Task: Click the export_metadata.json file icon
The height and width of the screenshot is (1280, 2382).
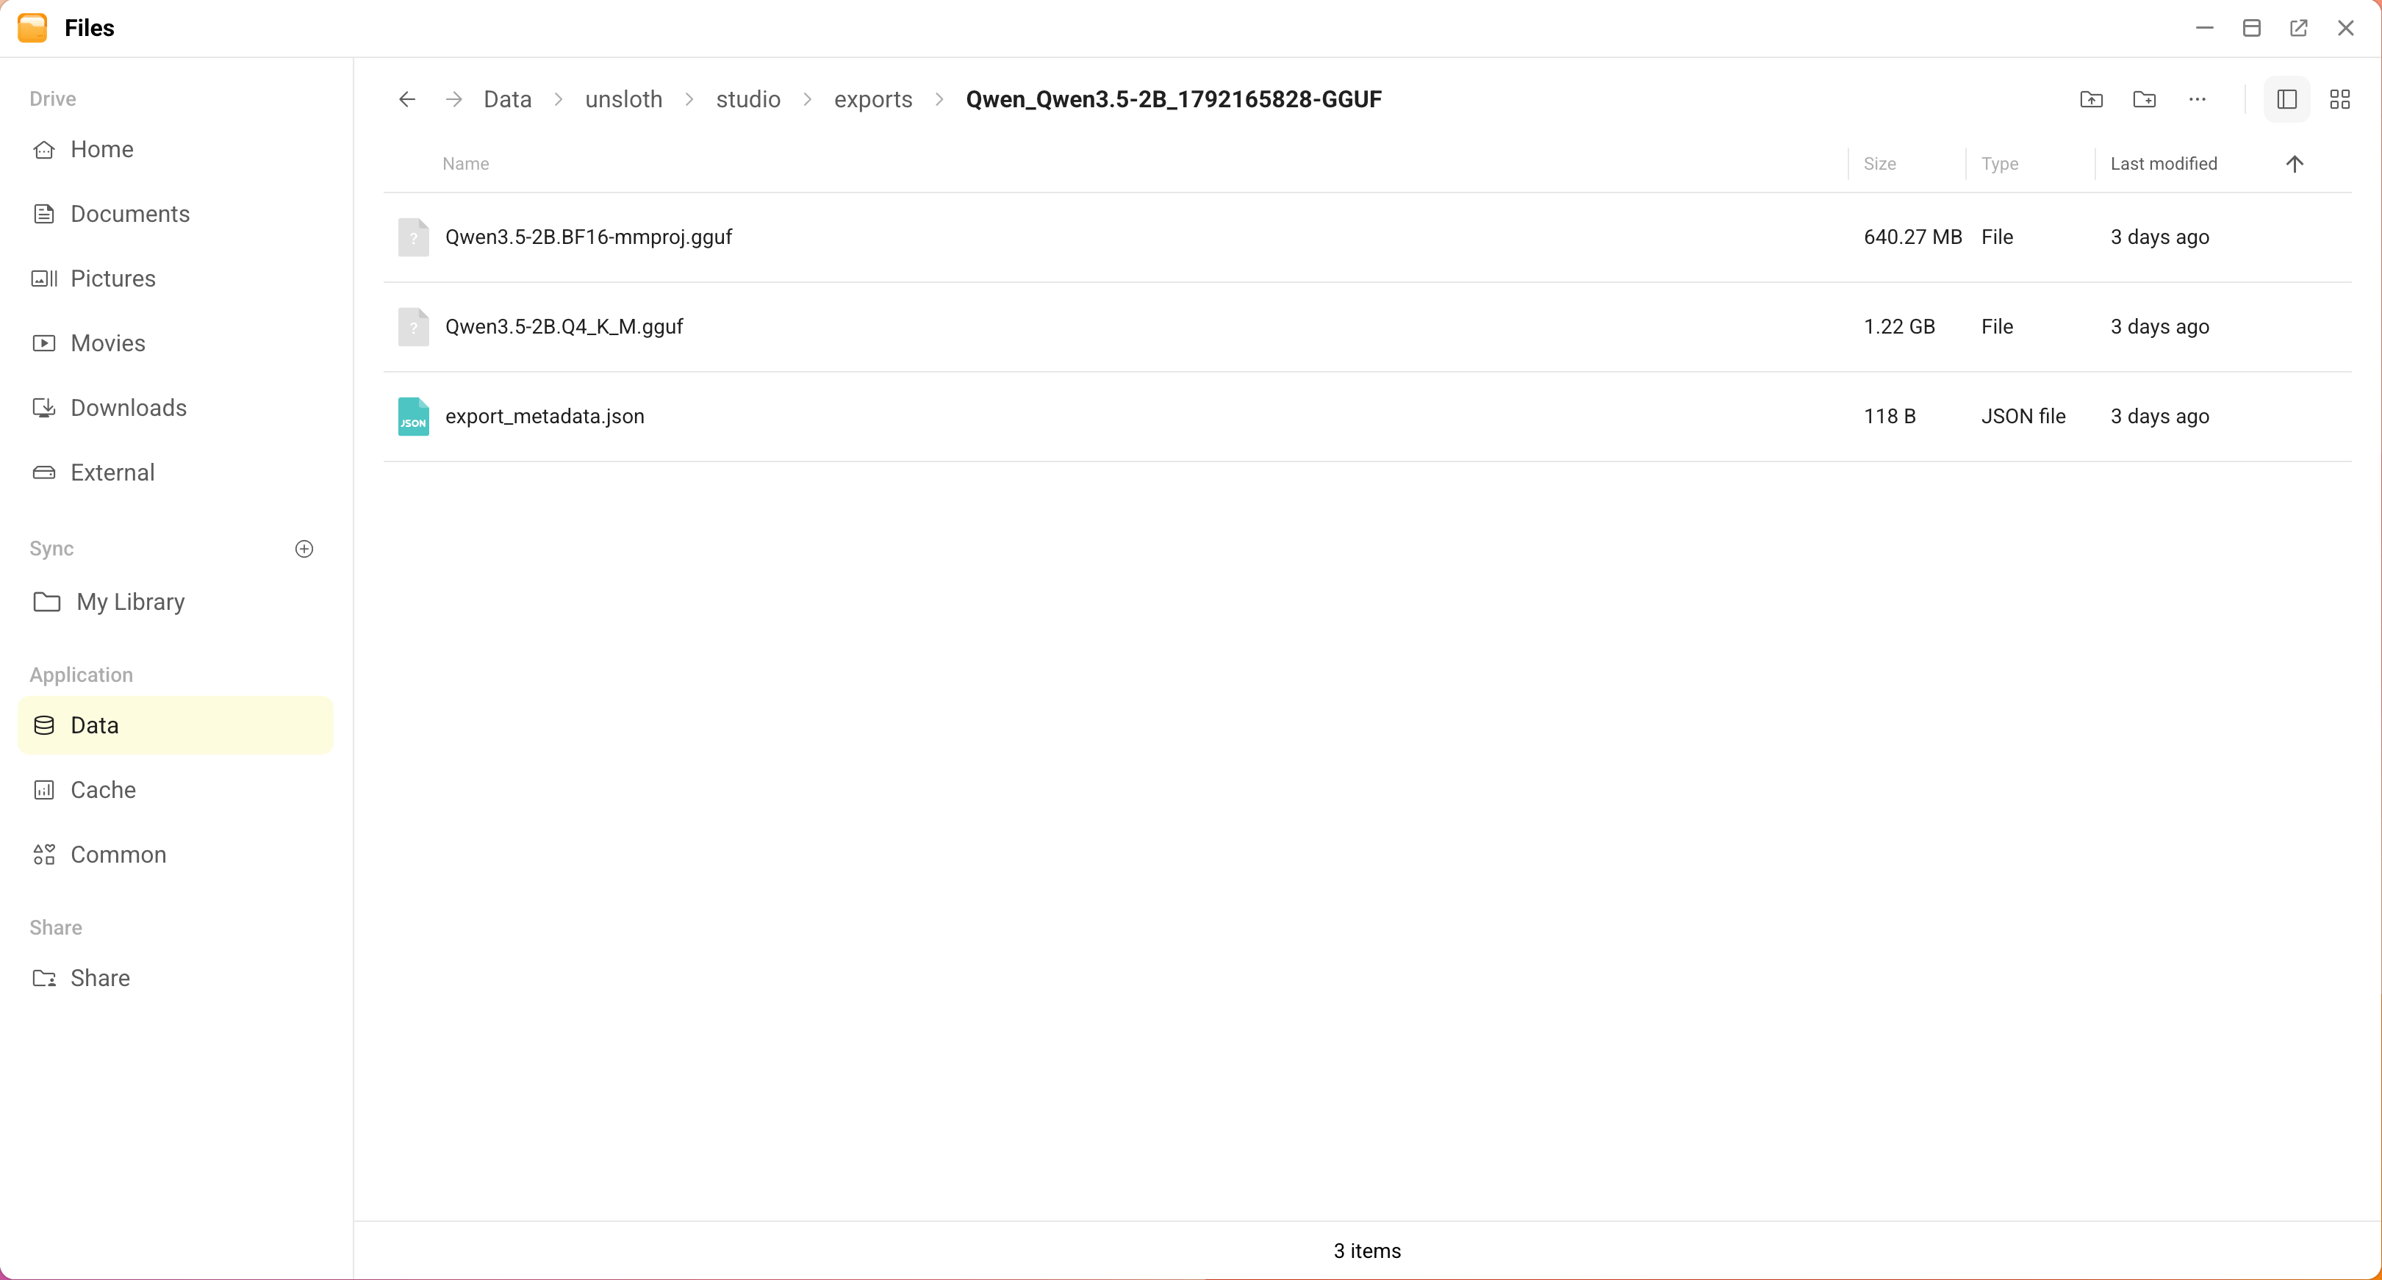Action: (x=413, y=417)
